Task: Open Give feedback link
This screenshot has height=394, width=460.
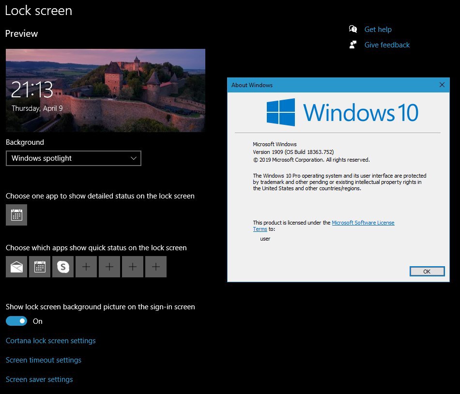Action: point(387,45)
